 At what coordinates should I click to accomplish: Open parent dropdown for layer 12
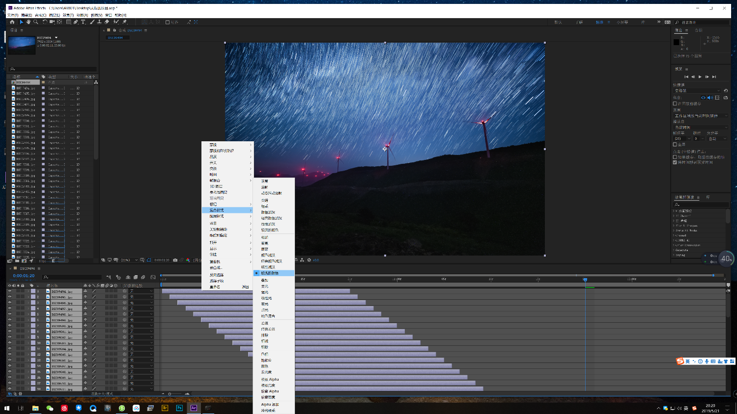(x=141, y=355)
